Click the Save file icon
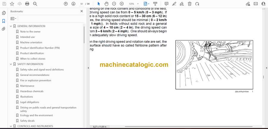The height and width of the screenshot is (129, 268). [4, 4]
